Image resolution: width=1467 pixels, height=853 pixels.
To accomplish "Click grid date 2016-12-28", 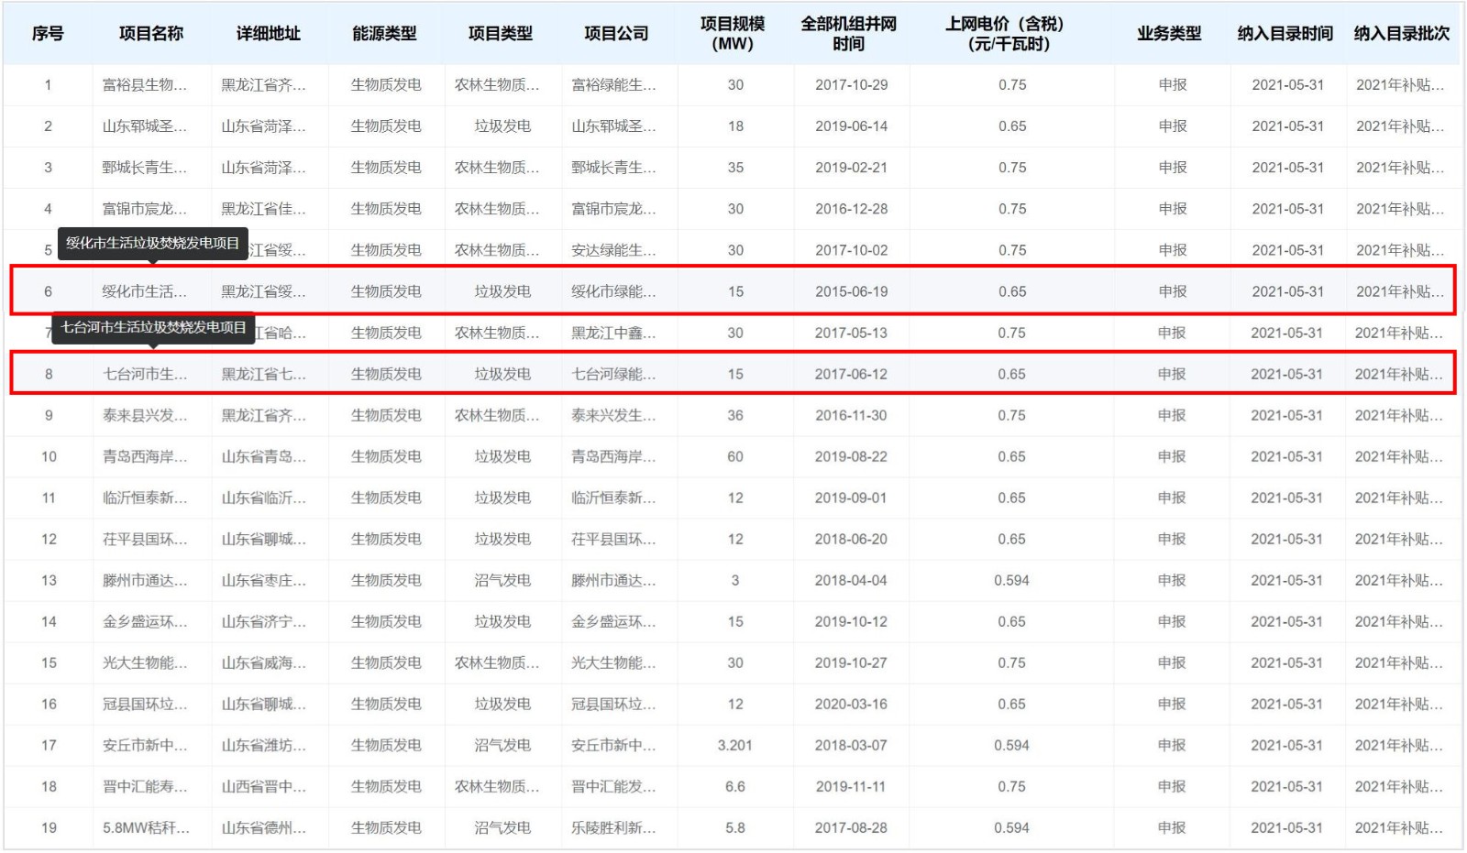I will point(852,209).
